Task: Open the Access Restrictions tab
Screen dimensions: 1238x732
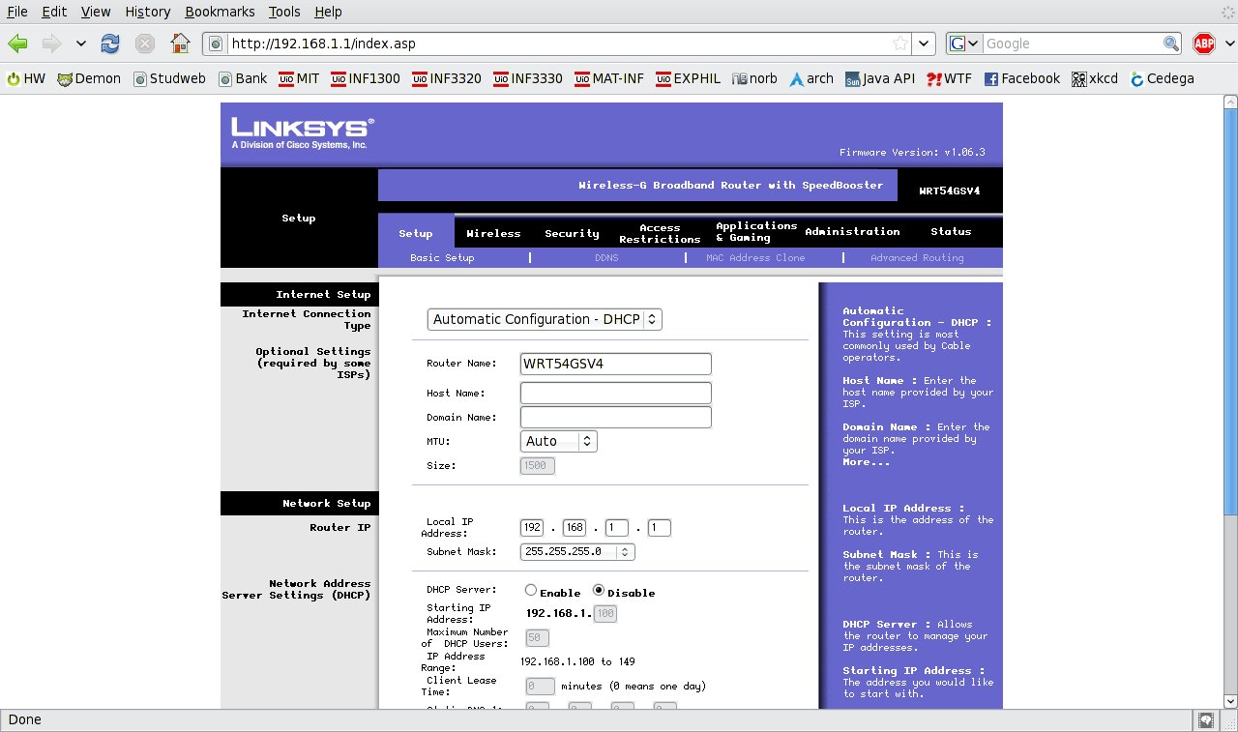Action: pos(660,233)
